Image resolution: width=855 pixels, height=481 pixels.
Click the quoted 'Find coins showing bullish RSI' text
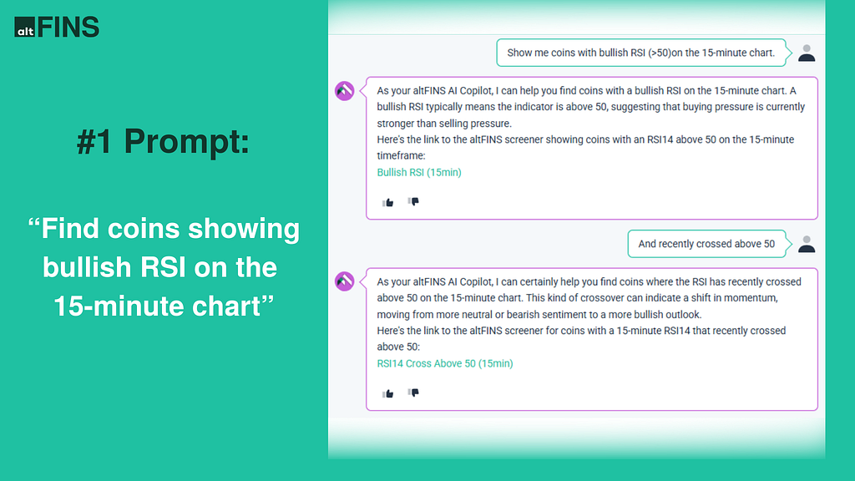[x=164, y=267]
